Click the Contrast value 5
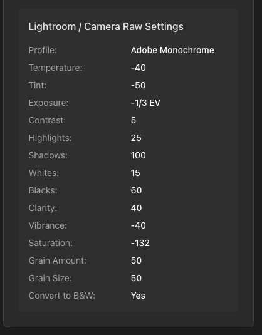The image size is (262, 335). (x=134, y=120)
